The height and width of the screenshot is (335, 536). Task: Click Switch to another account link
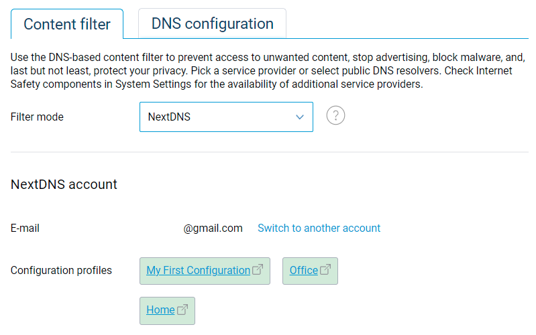click(x=319, y=228)
